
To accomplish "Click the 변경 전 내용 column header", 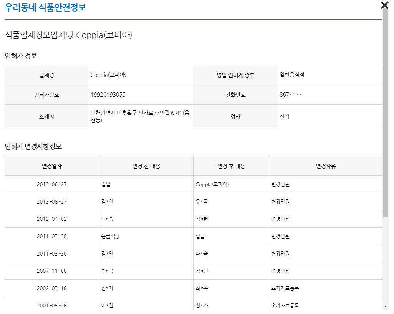I will point(146,166).
